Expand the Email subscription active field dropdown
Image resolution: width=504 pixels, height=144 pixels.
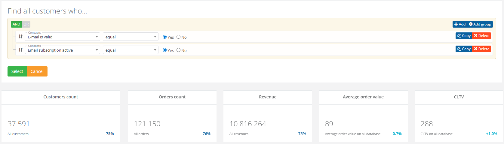[63, 50]
